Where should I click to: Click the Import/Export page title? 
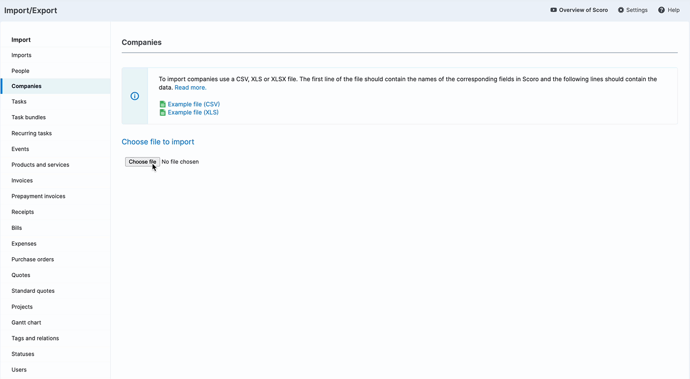coord(31,10)
